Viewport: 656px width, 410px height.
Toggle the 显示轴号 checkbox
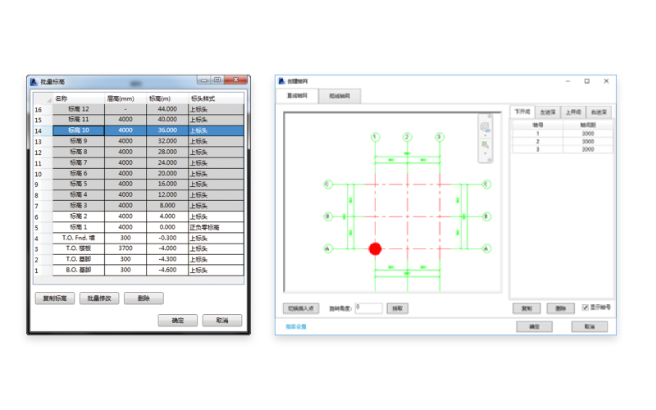coord(585,307)
